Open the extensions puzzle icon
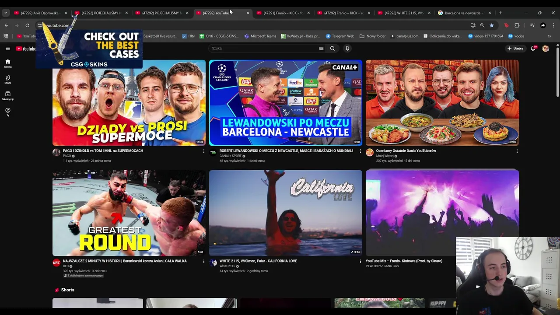Screen dimensions: 560x315 pos(517,25)
